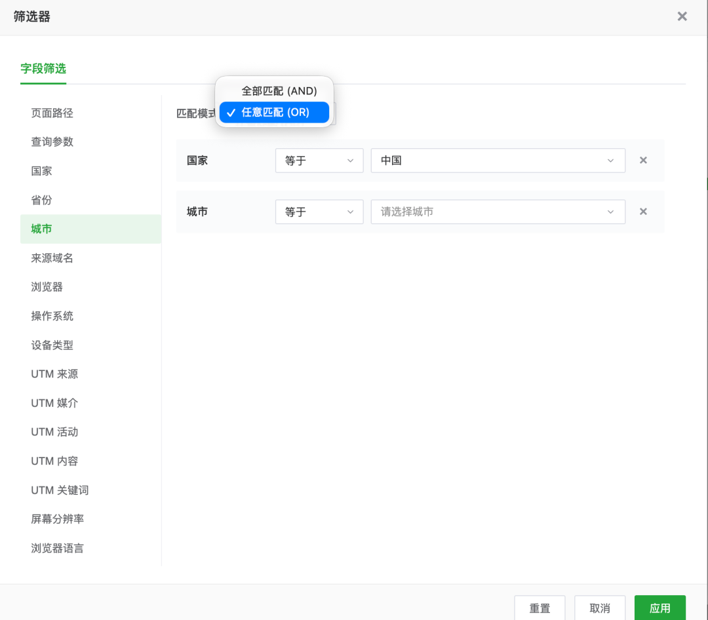Image resolution: width=708 pixels, height=620 pixels.
Task: Choose 查询参数 in the field list
Action: click(90, 142)
